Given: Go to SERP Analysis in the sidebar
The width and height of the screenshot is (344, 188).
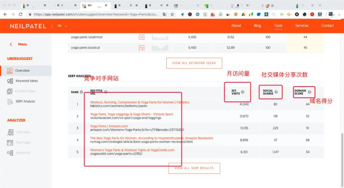Looking at the screenshot, I should (21, 101).
